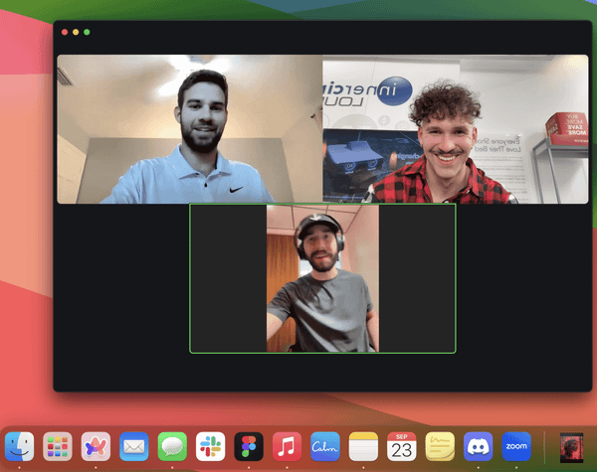
Task: Close the meeting window with red button
Action: pyautogui.click(x=65, y=32)
